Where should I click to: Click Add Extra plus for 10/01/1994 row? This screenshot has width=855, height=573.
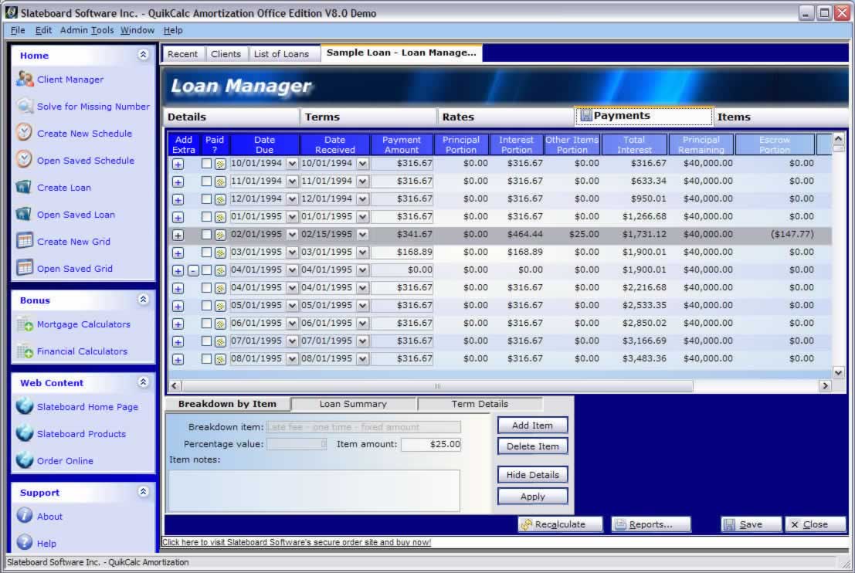(x=178, y=164)
